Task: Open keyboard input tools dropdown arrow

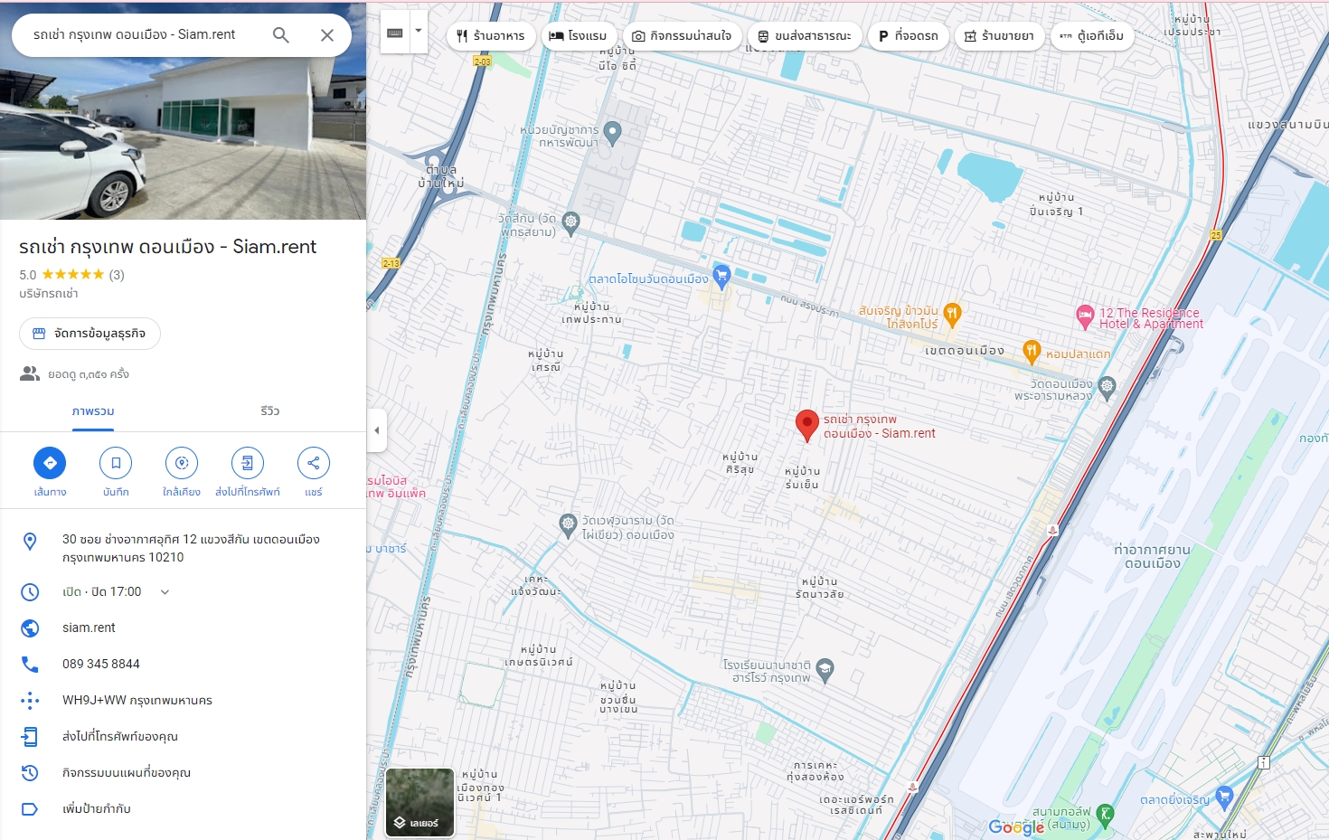Action: pos(418,31)
